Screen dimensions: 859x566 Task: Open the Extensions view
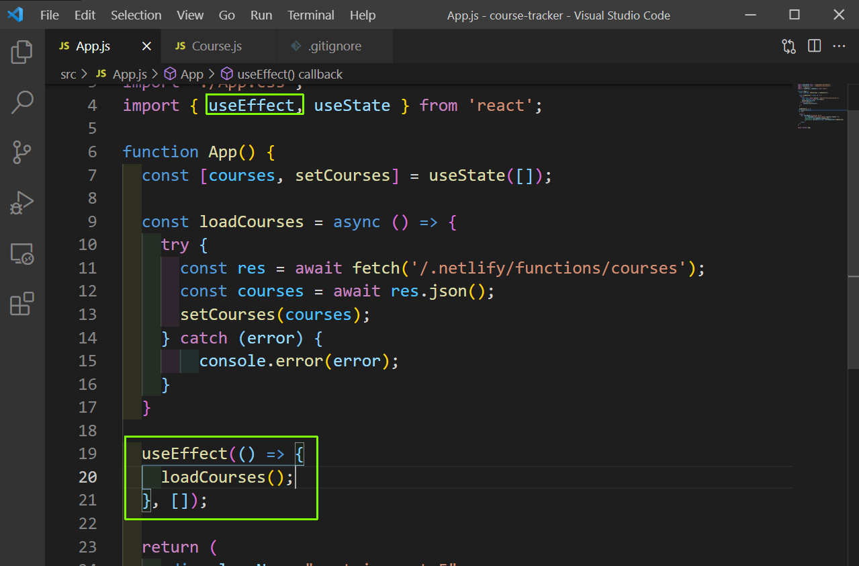coord(22,304)
